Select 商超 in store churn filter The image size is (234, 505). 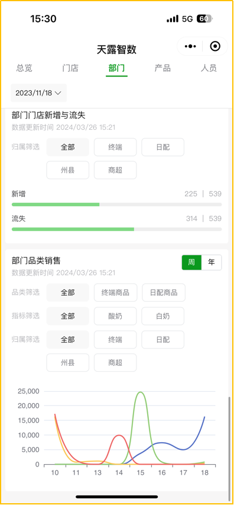[115, 170]
